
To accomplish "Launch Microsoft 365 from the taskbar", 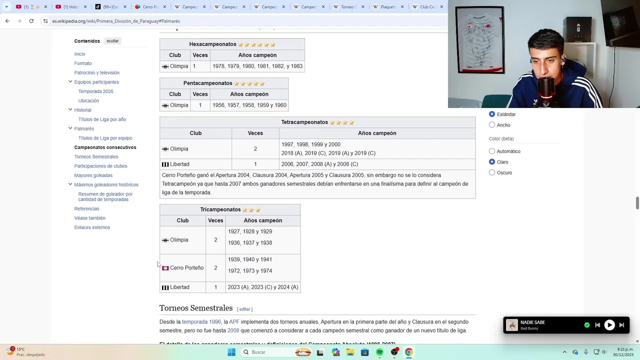I will pos(335,352).
